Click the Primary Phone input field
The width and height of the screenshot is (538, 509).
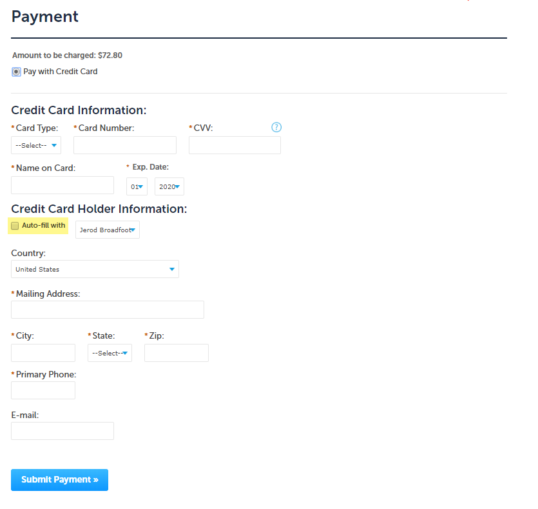[43, 390]
